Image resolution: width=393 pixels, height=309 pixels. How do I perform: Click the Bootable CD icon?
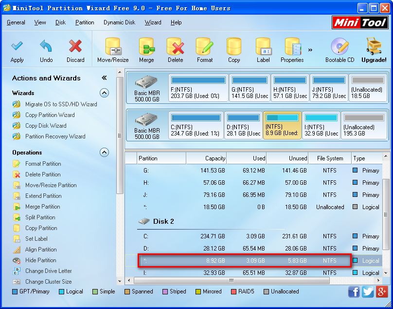pos(339,46)
